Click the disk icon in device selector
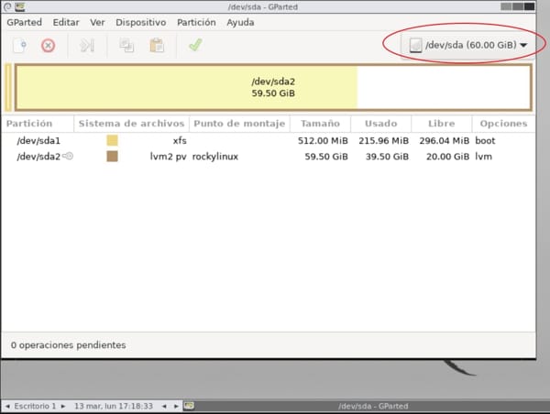The height and width of the screenshot is (414, 550). [415, 46]
